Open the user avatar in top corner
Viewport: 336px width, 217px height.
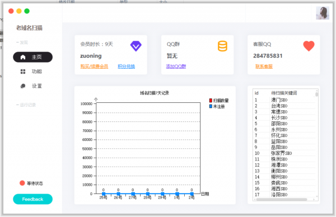[323, 13]
